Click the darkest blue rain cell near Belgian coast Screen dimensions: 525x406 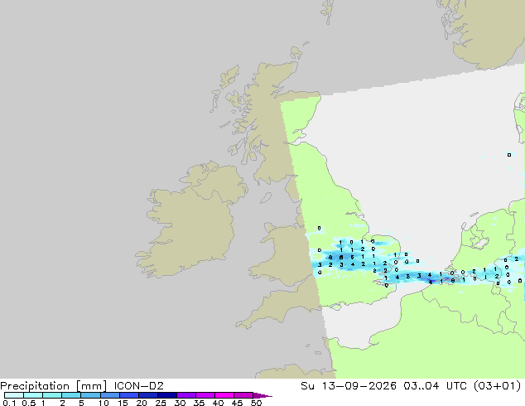431,280
